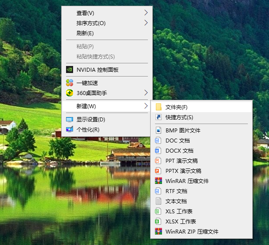The width and height of the screenshot is (269, 245).
Task: Click the DOC document icon
Action: (x=158, y=141)
